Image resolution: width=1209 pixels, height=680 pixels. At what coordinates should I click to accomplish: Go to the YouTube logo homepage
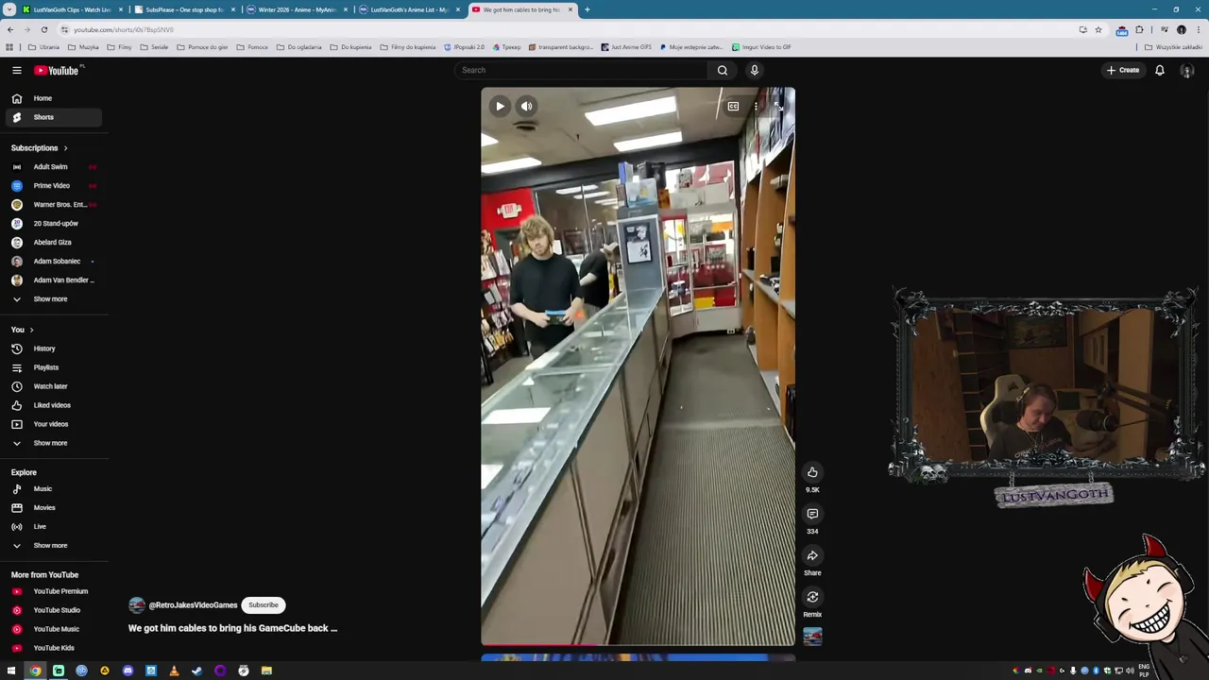click(59, 70)
